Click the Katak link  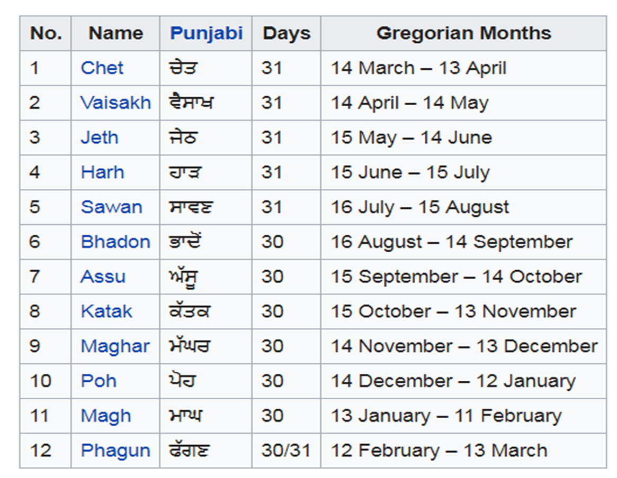[106, 311]
